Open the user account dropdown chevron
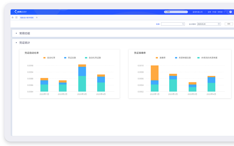 tap(224, 12)
